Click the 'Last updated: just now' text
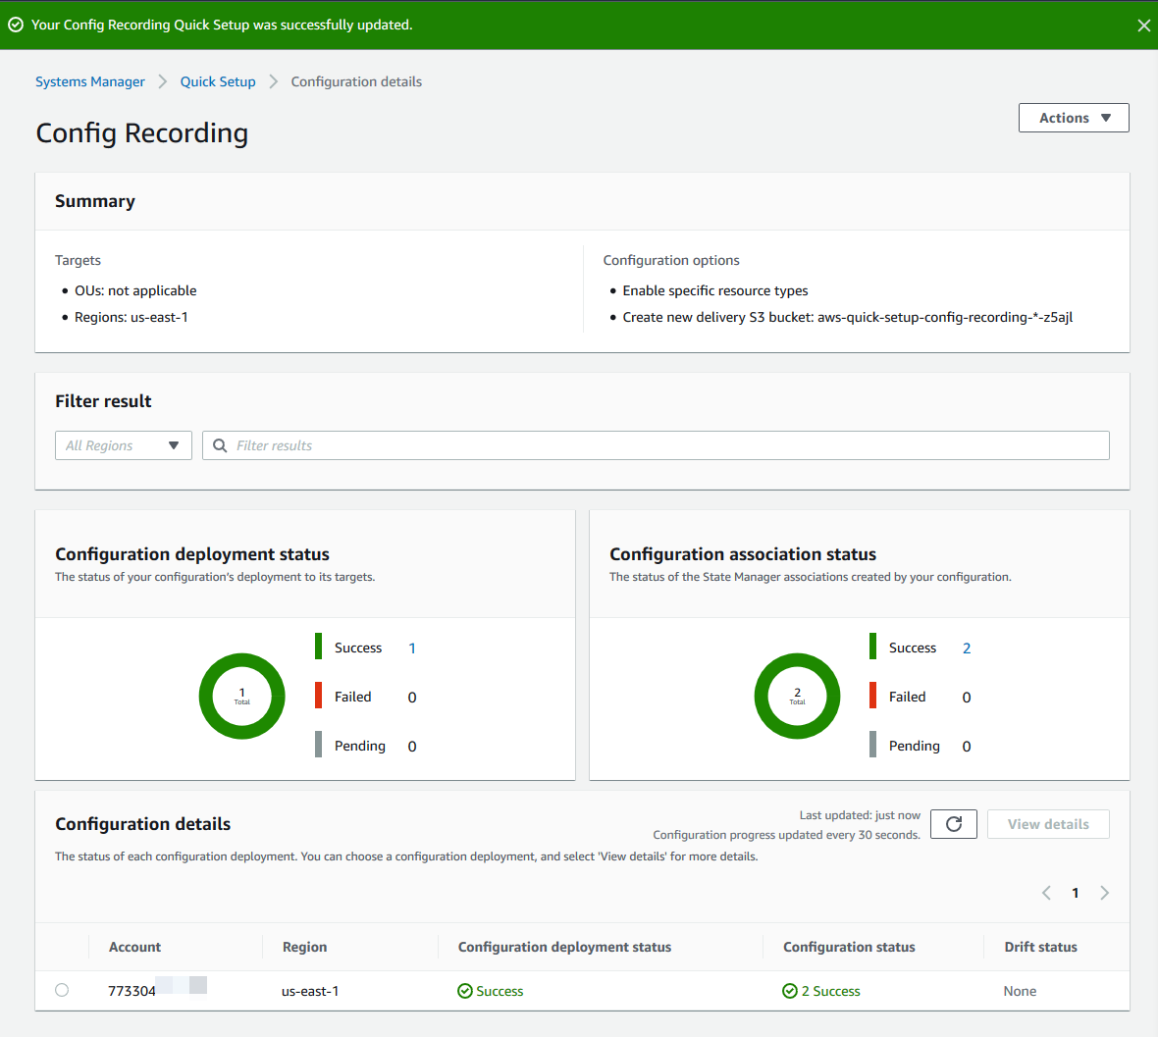 860,815
